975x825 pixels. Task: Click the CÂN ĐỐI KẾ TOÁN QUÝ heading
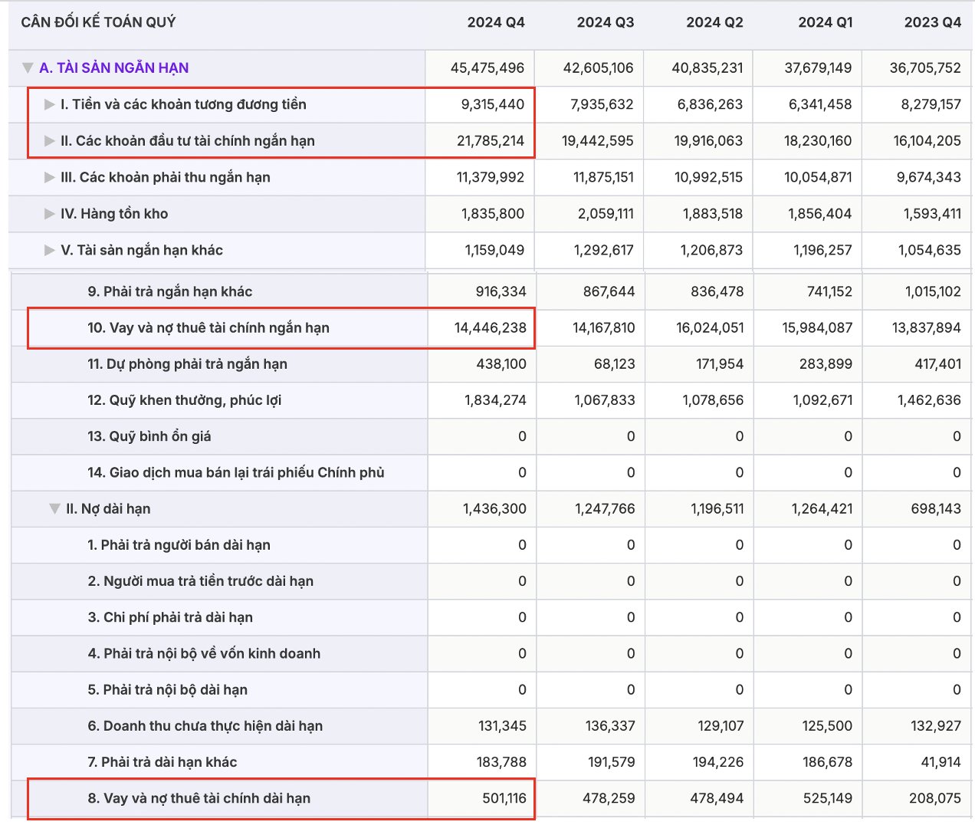pyautogui.click(x=98, y=22)
